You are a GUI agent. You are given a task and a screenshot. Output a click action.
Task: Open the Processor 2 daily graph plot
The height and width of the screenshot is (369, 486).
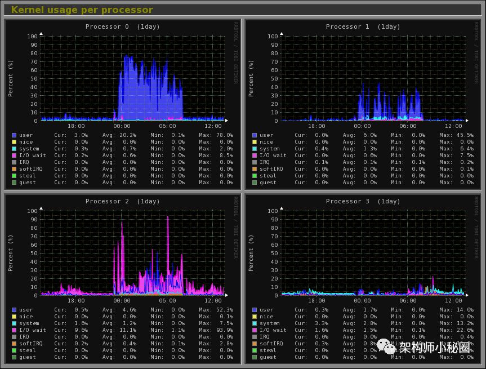coord(133,253)
